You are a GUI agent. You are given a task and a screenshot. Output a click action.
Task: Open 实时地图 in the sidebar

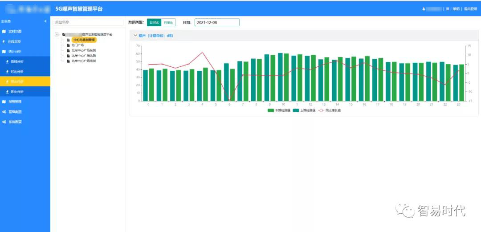pos(15,31)
